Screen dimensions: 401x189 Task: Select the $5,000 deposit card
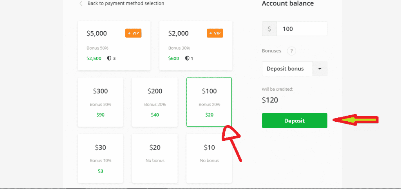tap(114, 46)
